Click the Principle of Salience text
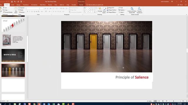Screen dimensions: 188x105 132,77
